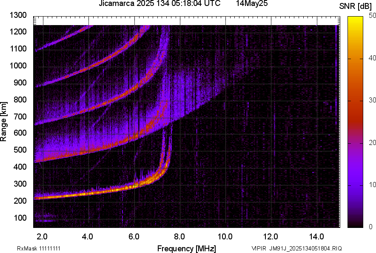This screenshot has height=253, width=376.
Task: Click the frequency tick label '14.0'
Action: [x=316, y=237]
